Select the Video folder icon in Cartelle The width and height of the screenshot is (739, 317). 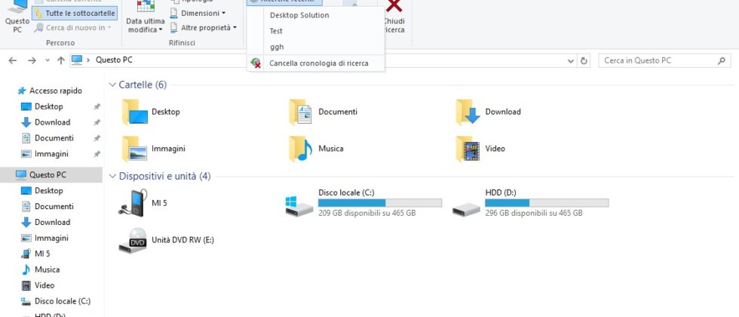coord(468,149)
